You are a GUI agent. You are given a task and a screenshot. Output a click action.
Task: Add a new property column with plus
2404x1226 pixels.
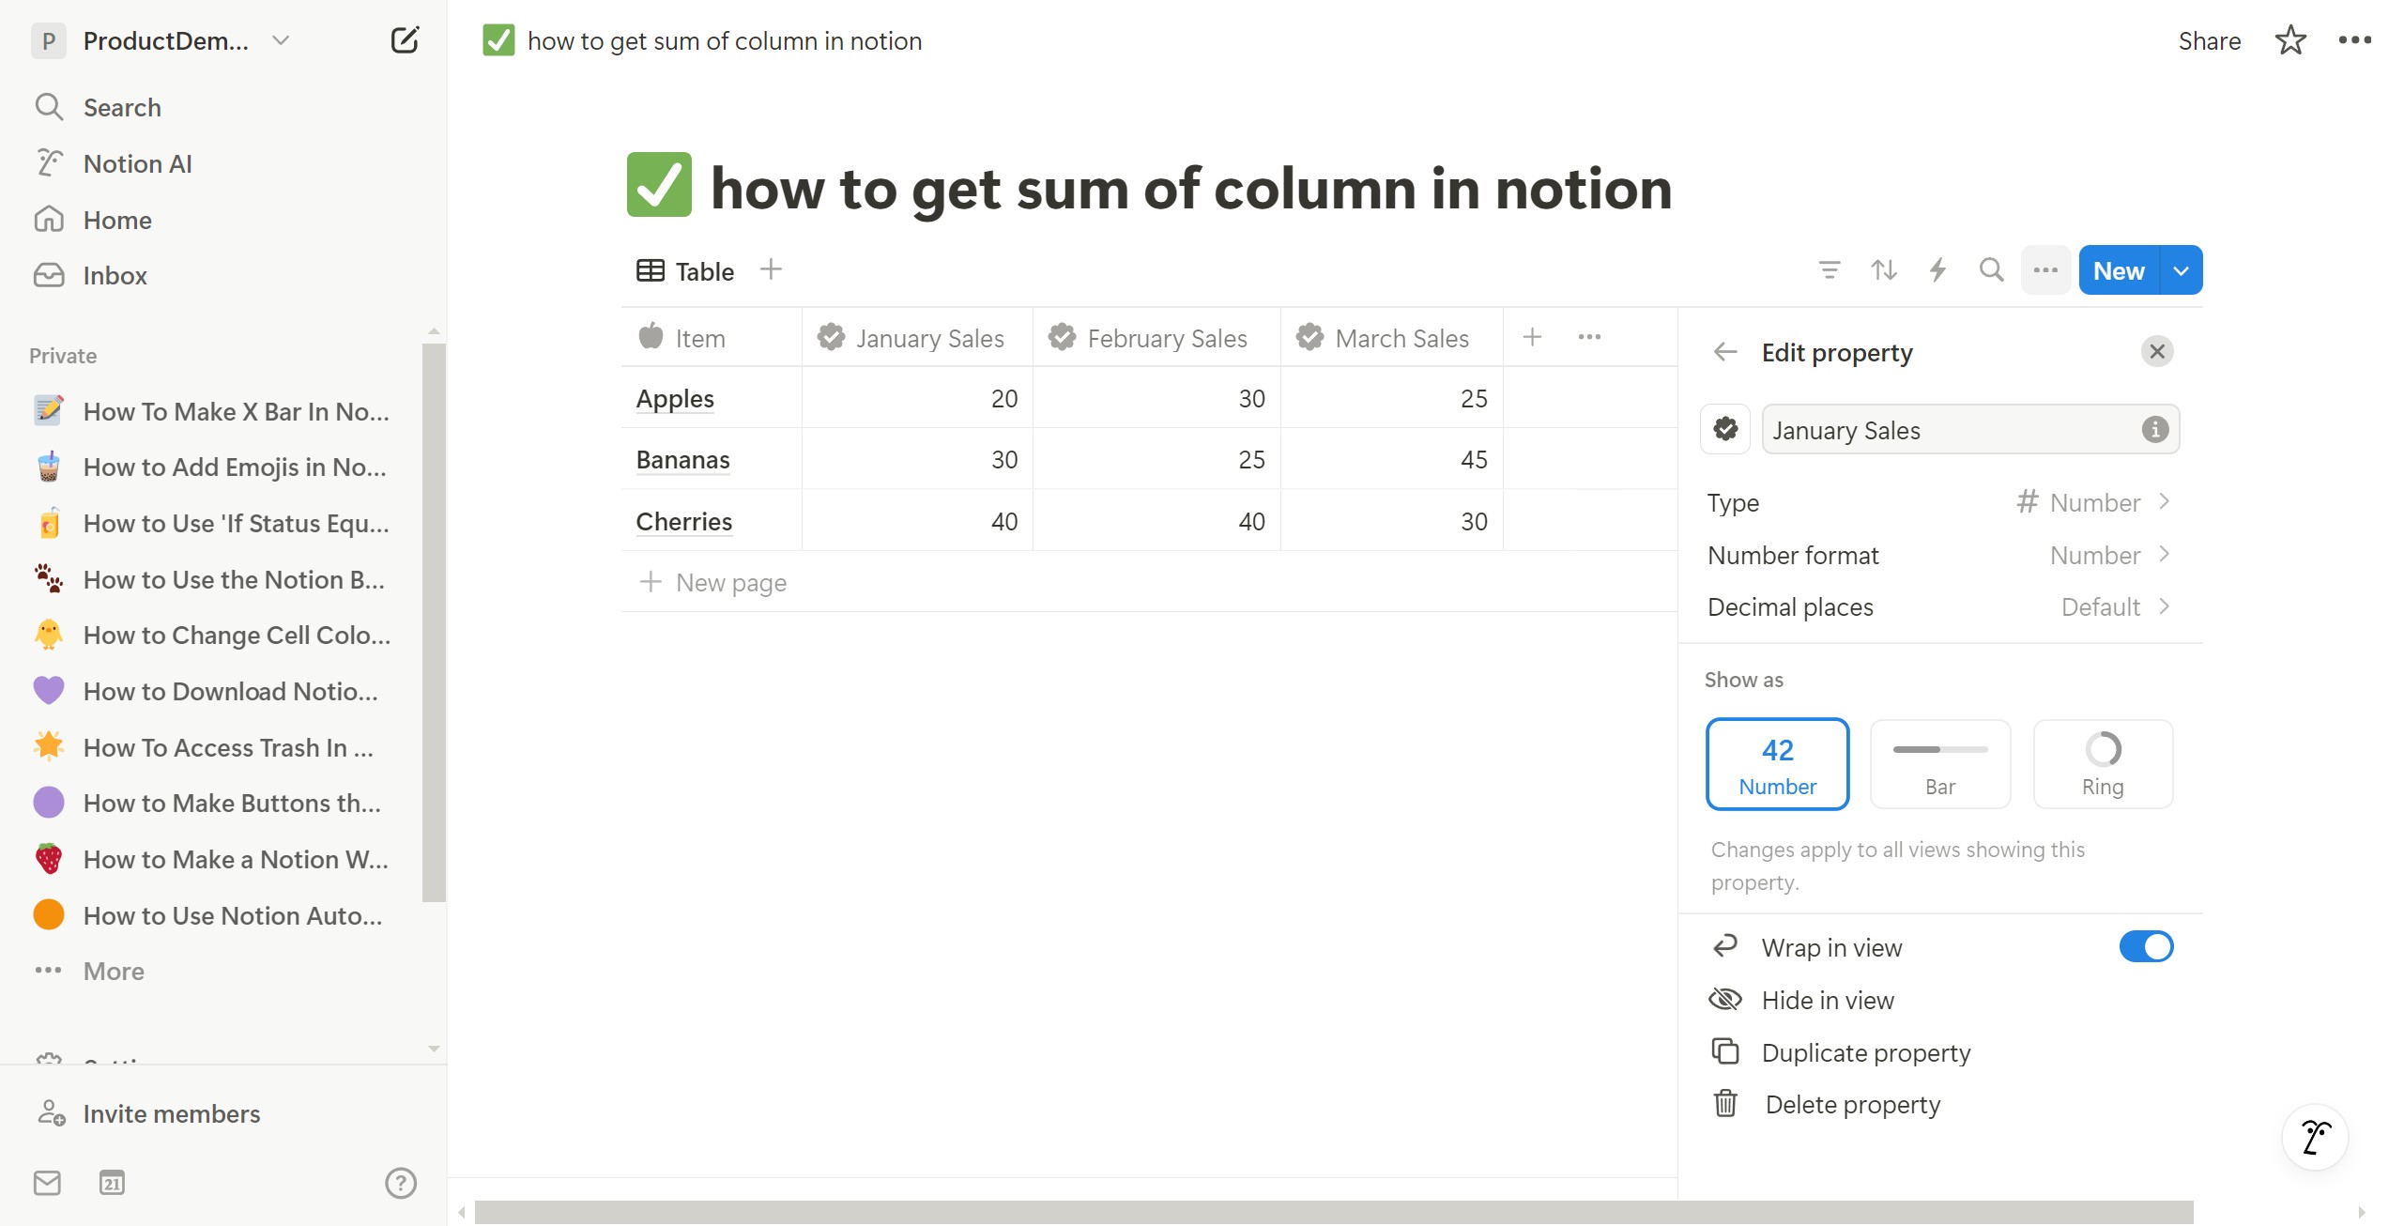[1532, 337]
